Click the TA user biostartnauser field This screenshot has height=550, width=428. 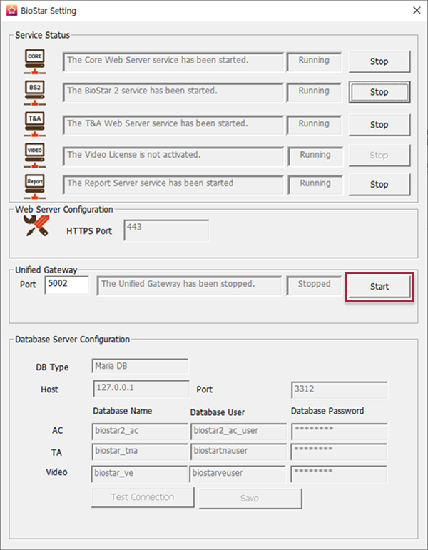pyautogui.click(x=238, y=452)
